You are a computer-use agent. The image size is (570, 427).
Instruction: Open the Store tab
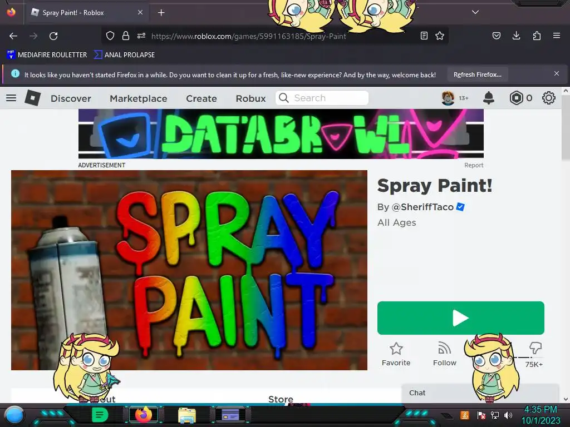click(x=281, y=399)
